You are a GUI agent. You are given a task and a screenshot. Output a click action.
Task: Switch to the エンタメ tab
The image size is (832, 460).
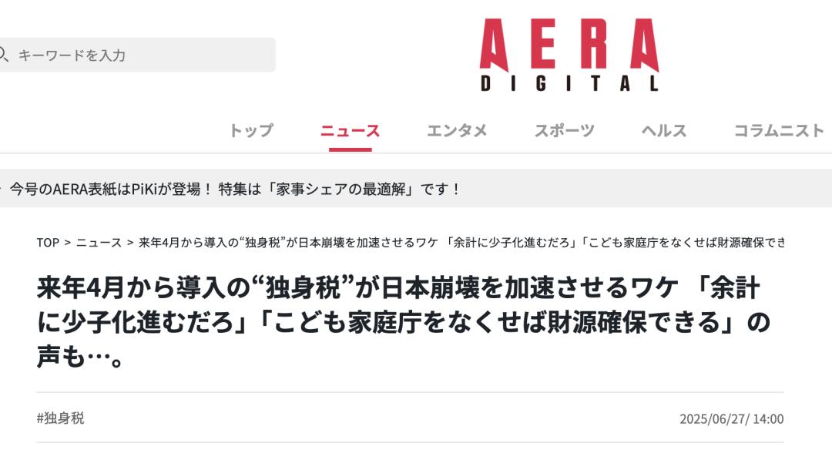click(457, 130)
